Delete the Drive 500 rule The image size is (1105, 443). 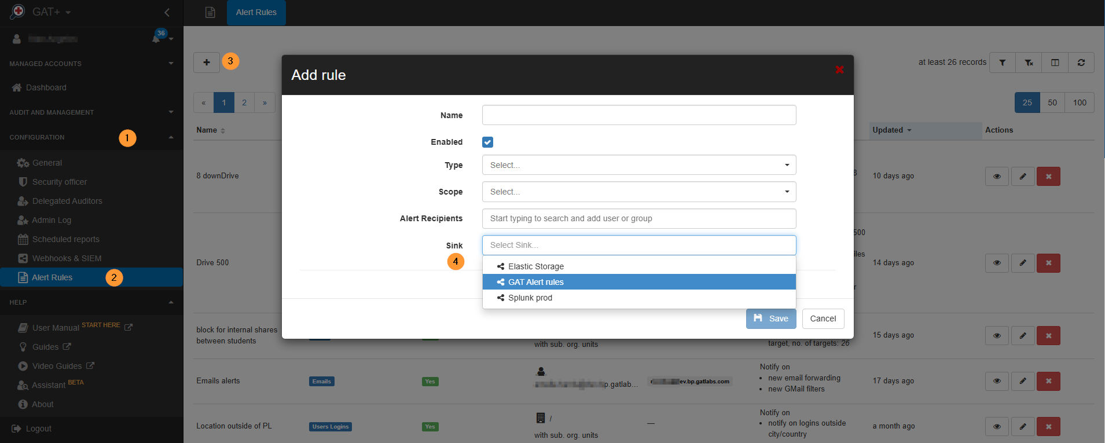(1048, 263)
